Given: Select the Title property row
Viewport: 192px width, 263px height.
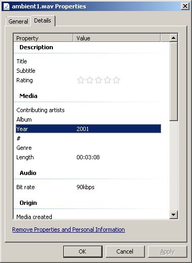Looking at the screenshot, I should point(88,61).
